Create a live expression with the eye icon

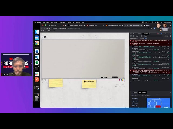(141, 36)
